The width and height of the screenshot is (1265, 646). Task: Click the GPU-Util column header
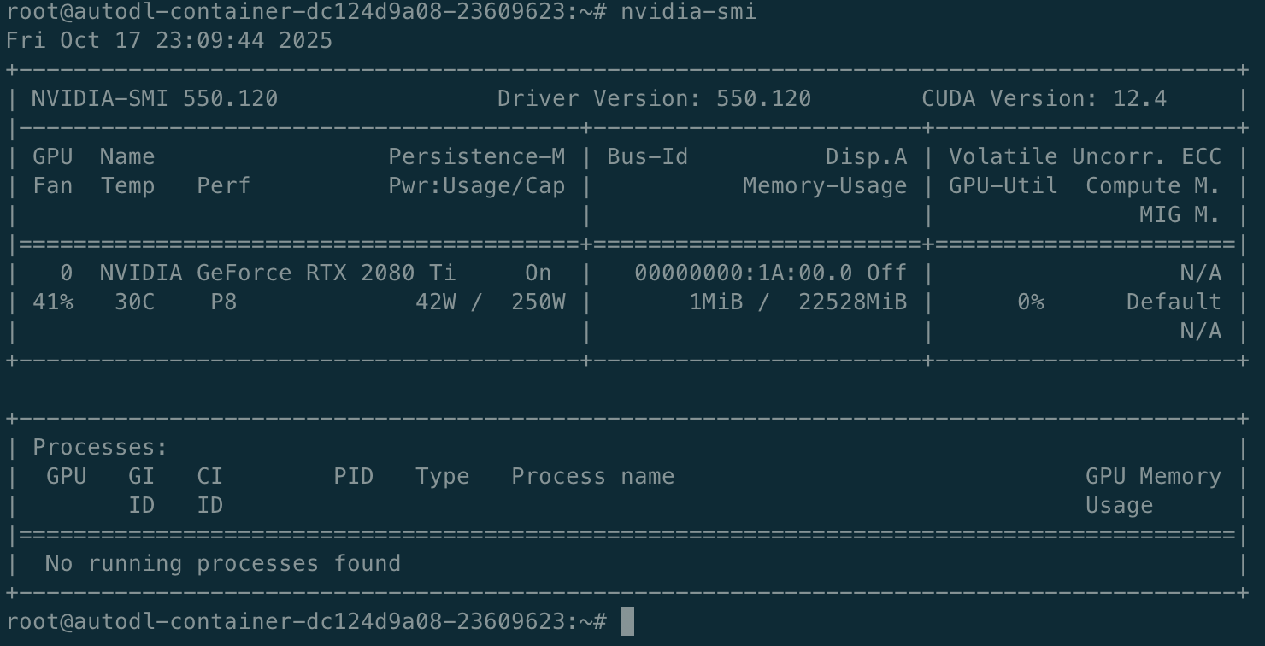click(x=1003, y=186)
